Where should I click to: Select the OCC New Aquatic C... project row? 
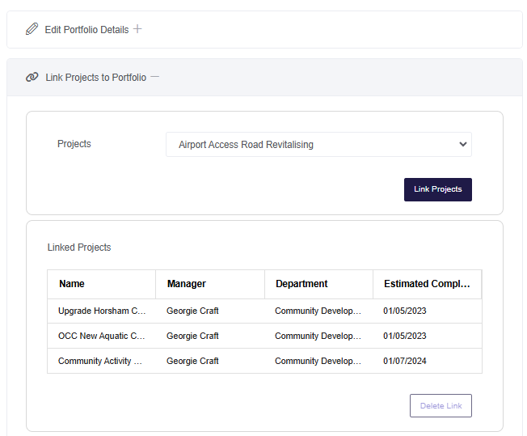coord(264,336)
